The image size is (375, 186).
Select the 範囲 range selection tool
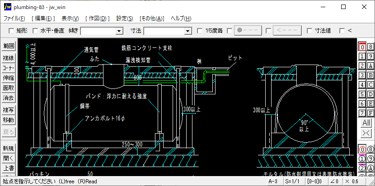(9, 46)
